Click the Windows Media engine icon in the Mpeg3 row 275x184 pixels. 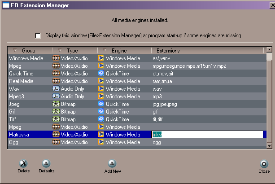(101, 96)
